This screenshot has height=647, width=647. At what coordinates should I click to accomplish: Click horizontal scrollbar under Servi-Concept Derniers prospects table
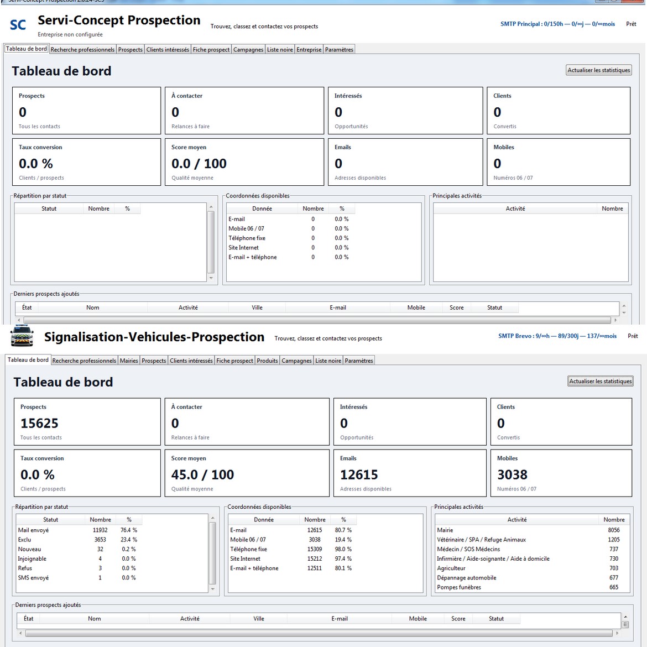[x=317, y=320]
